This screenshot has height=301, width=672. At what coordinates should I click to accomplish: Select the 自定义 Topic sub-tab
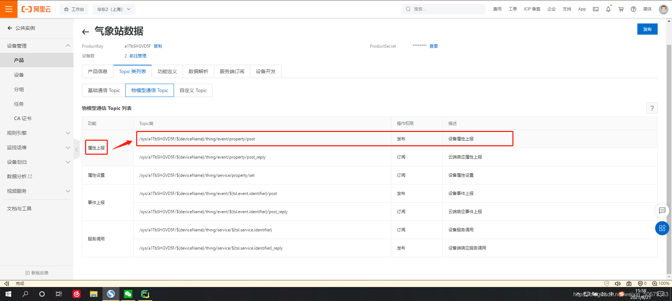pyautogui.click(x=193, y=90)
